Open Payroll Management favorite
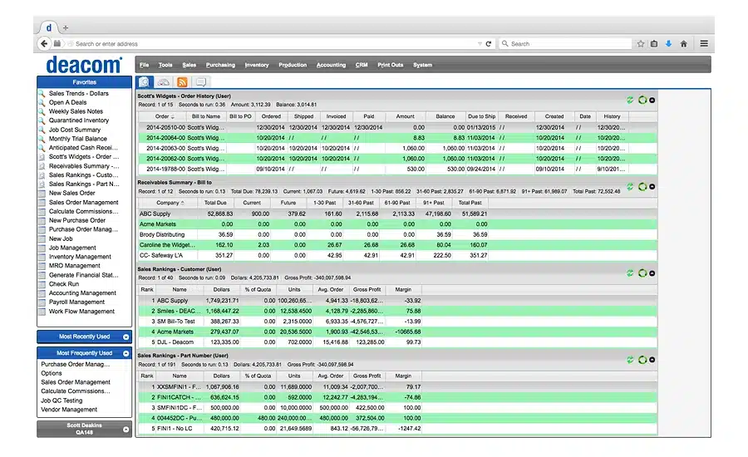748x457 pixels. [76, 302]
